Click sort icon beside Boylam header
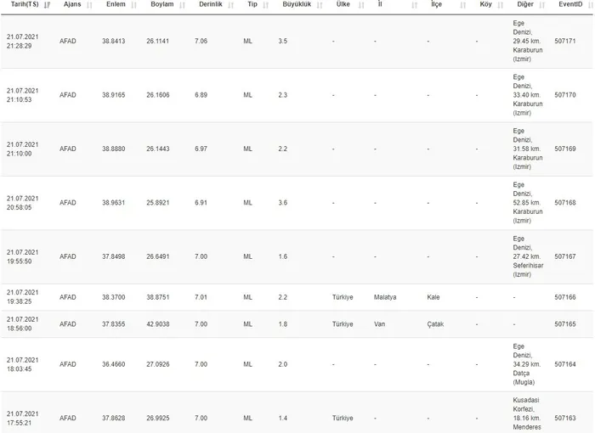 (x=184, y=5)
